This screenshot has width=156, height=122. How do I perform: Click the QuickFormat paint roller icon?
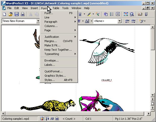(x=98, y=14)
